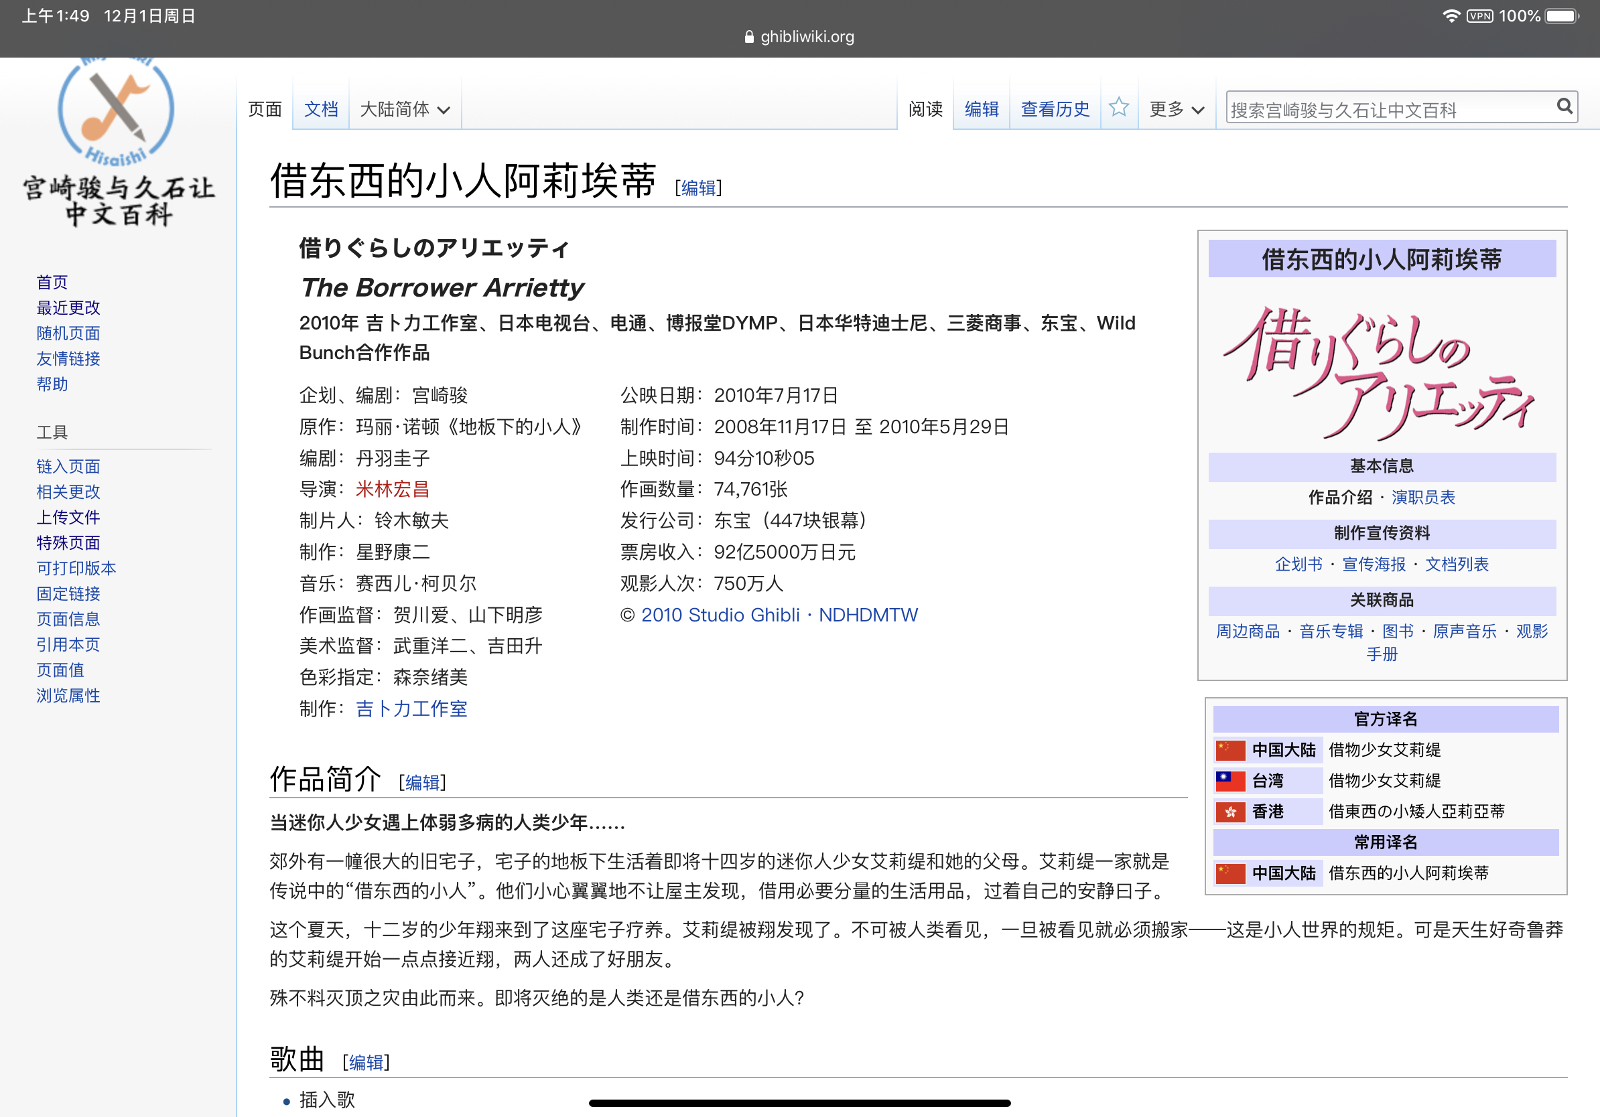Select the 页面 tab

click(265, 109)
